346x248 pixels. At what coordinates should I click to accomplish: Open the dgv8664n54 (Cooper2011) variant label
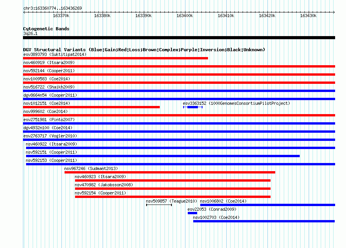[x=50, y=95]
